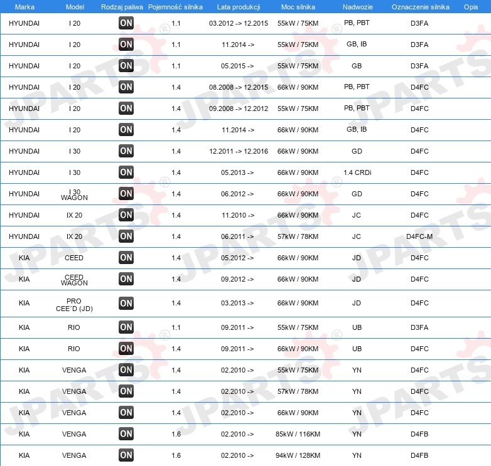491x466 pixels.
Task: Click the Opis column header
Action: [x=471, y=7]
